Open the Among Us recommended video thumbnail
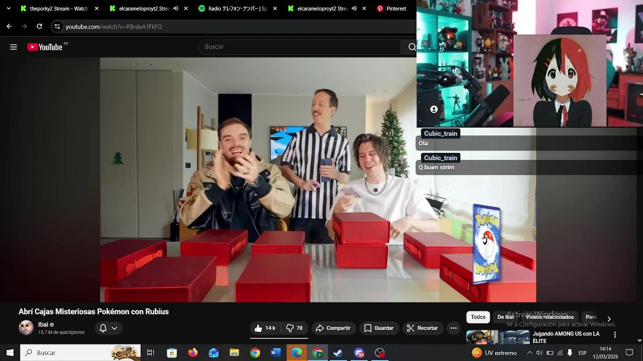 point(497,337)
